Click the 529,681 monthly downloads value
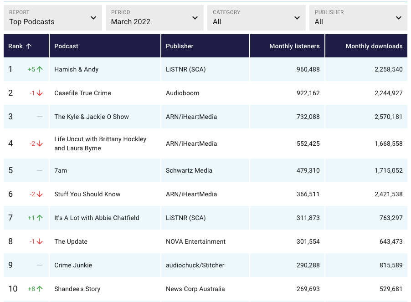This screenshot has height=302, width=411. tap(391, 289)
